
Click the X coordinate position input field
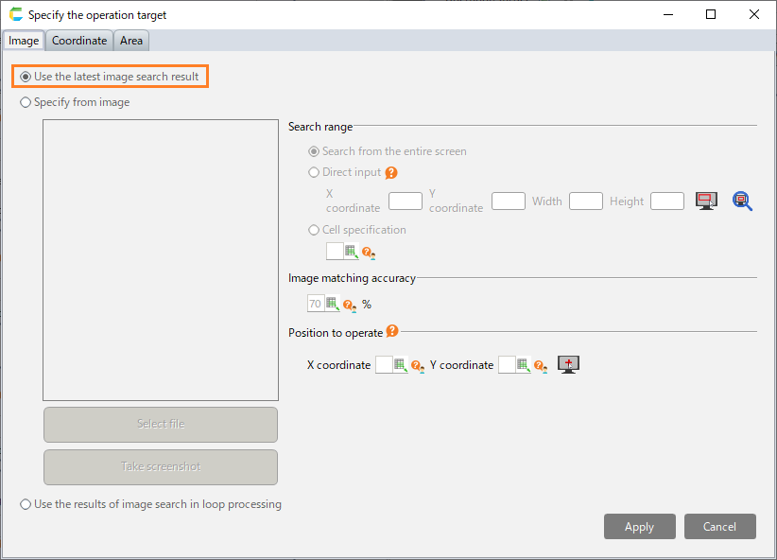(x=383, y=364)
